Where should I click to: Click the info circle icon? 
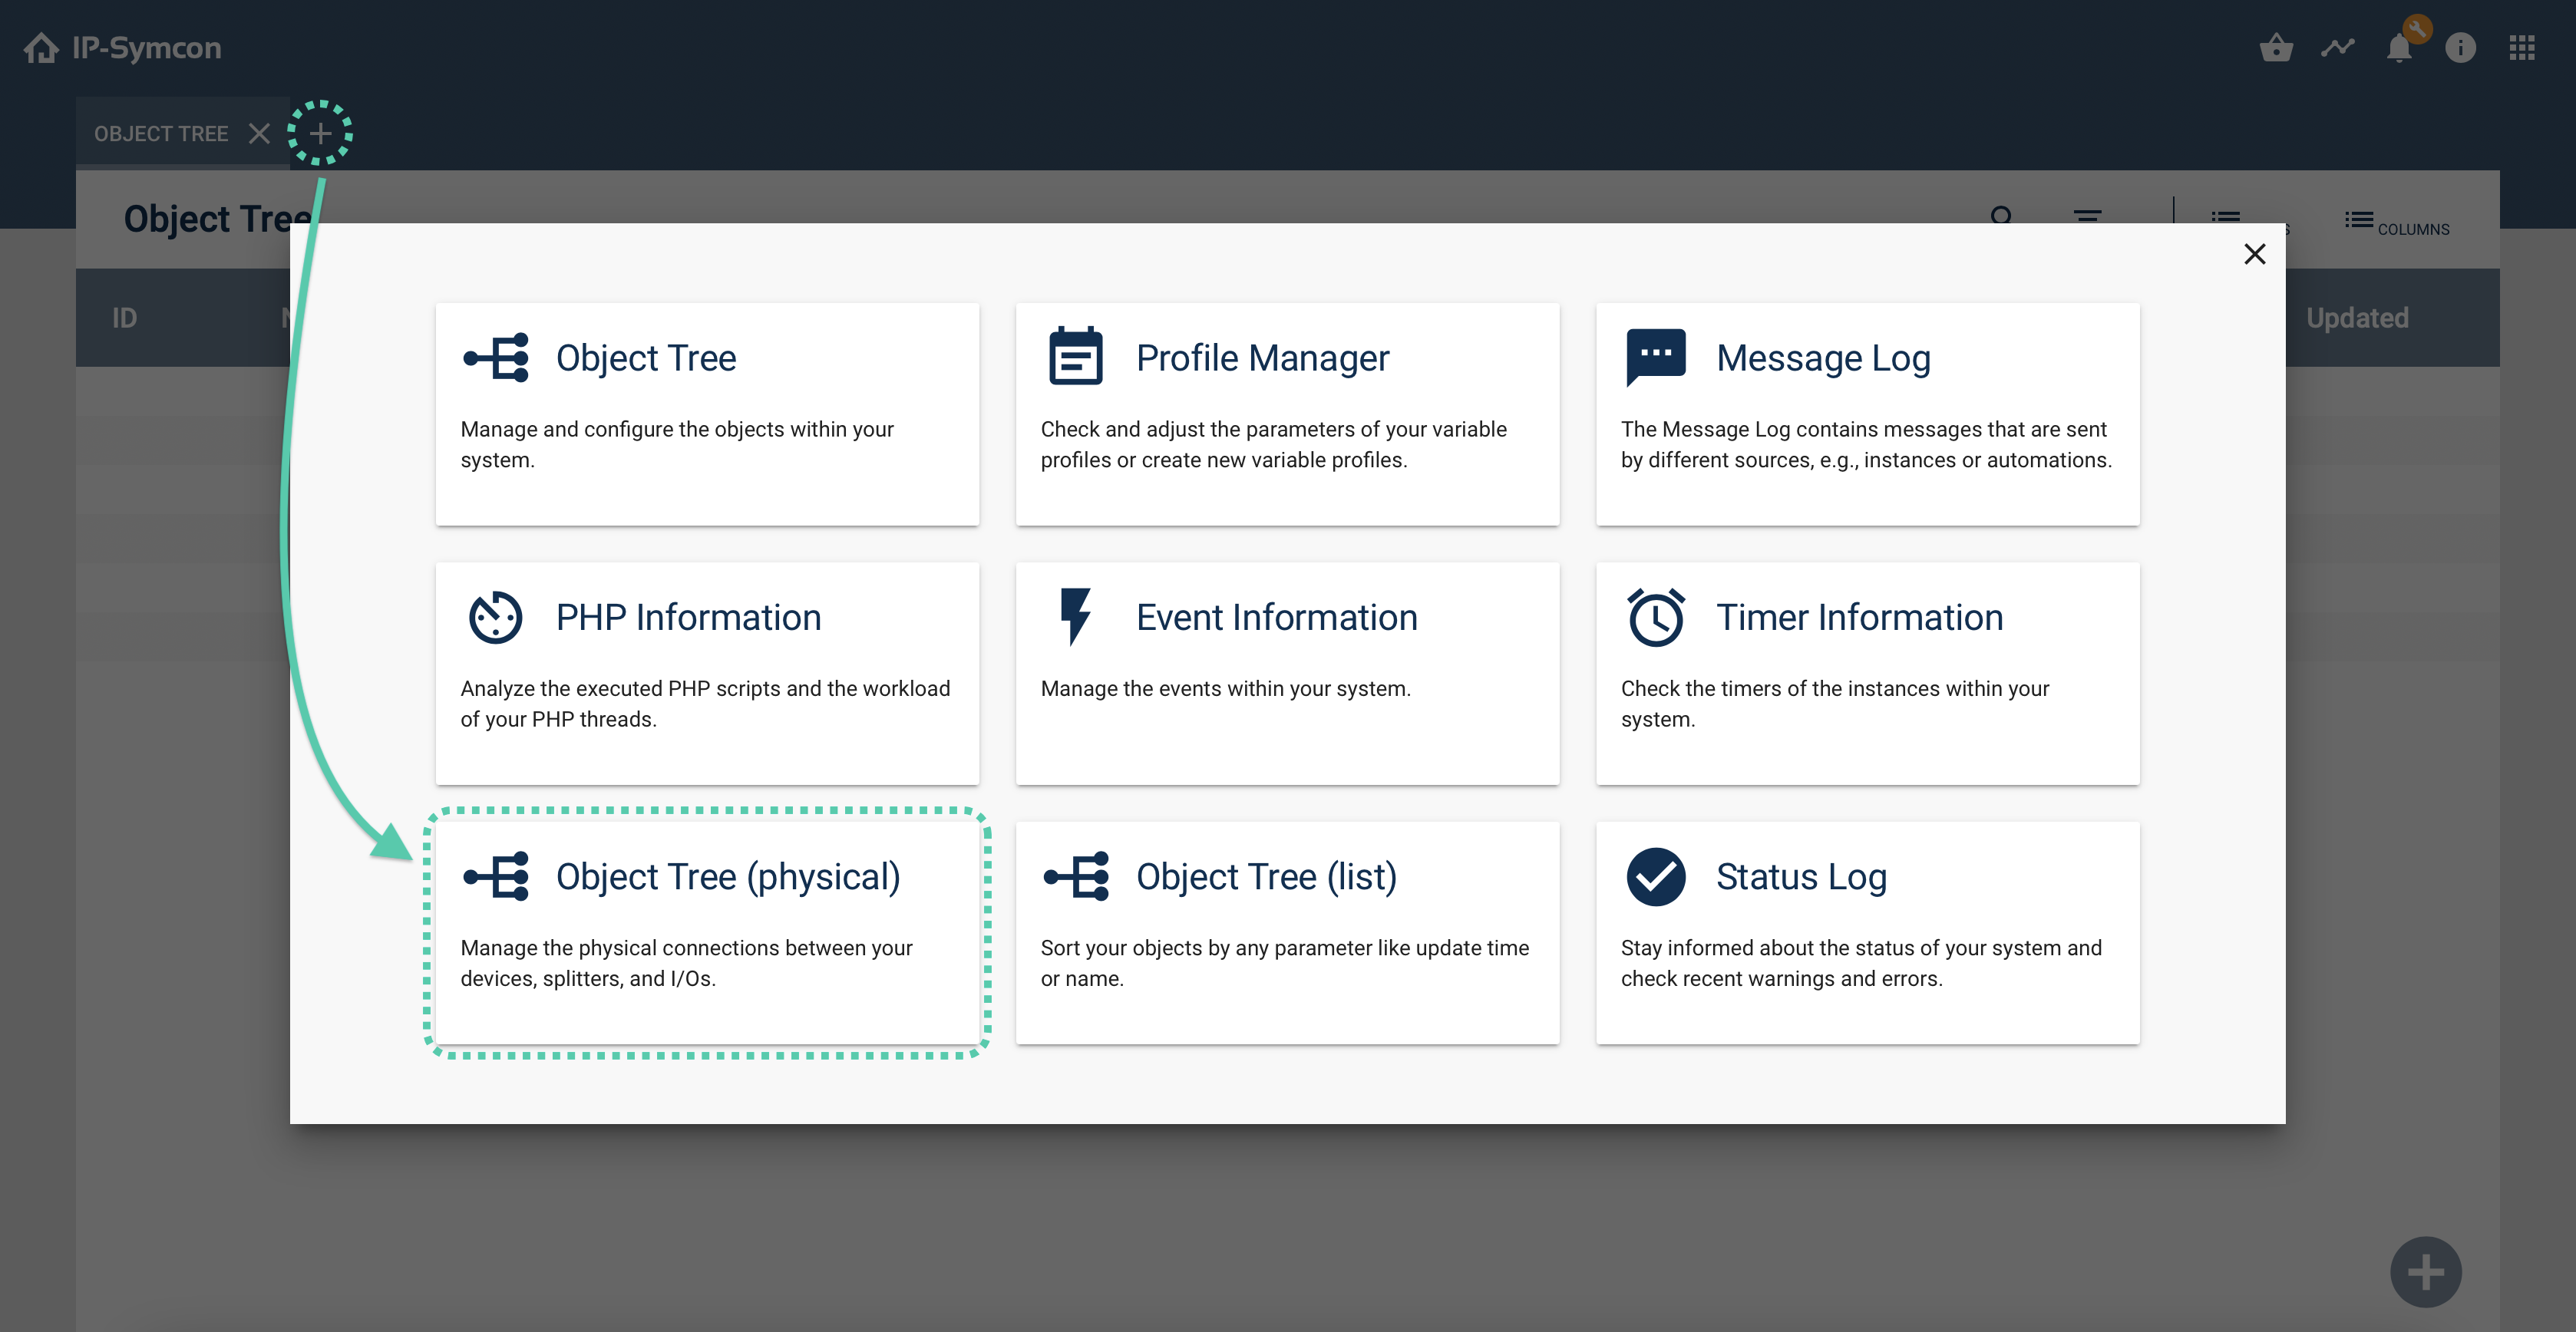point(2460,47)
